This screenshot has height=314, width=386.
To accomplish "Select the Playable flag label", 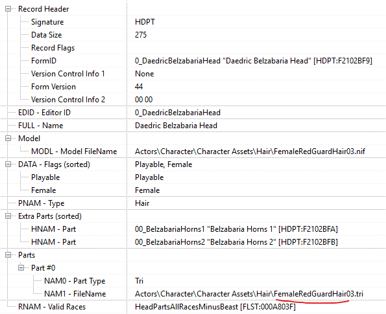I will [45, 177].
